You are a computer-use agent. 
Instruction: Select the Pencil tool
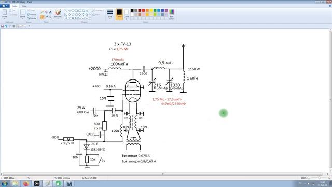pos(43,12)
